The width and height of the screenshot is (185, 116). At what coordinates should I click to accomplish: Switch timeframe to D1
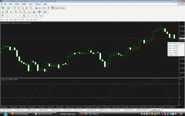coord(27,20)
